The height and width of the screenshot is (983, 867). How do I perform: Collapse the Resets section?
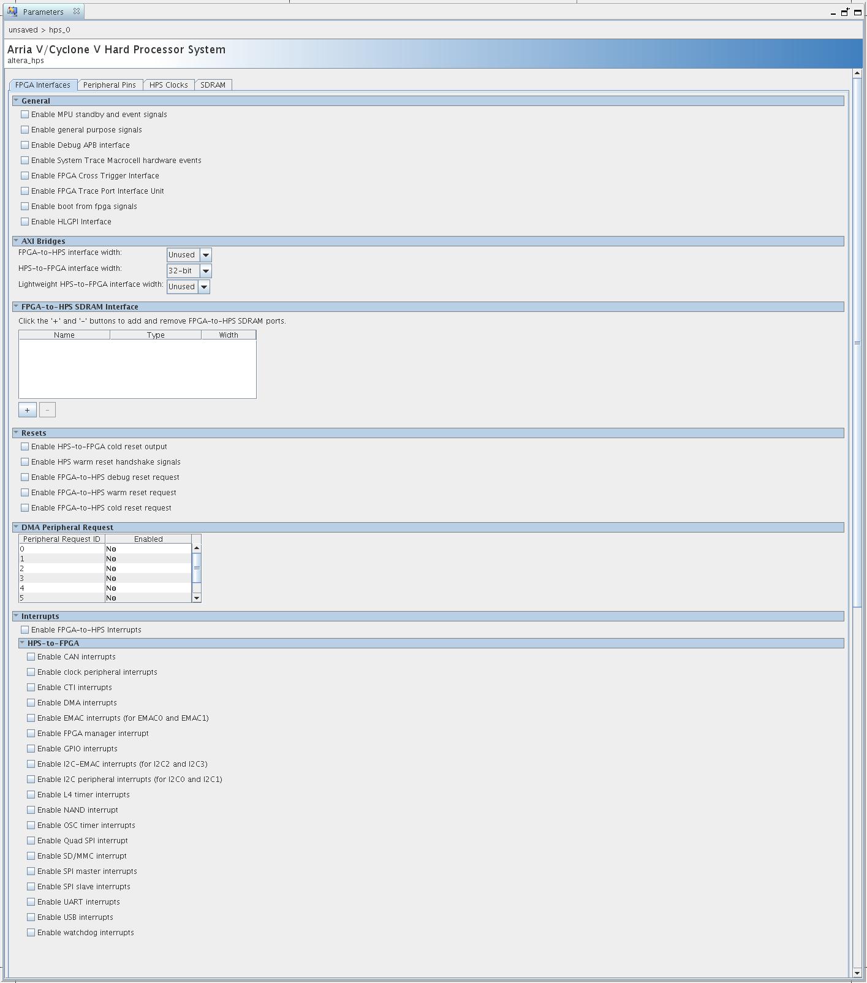pyautogui.click(x=16, y=433)
